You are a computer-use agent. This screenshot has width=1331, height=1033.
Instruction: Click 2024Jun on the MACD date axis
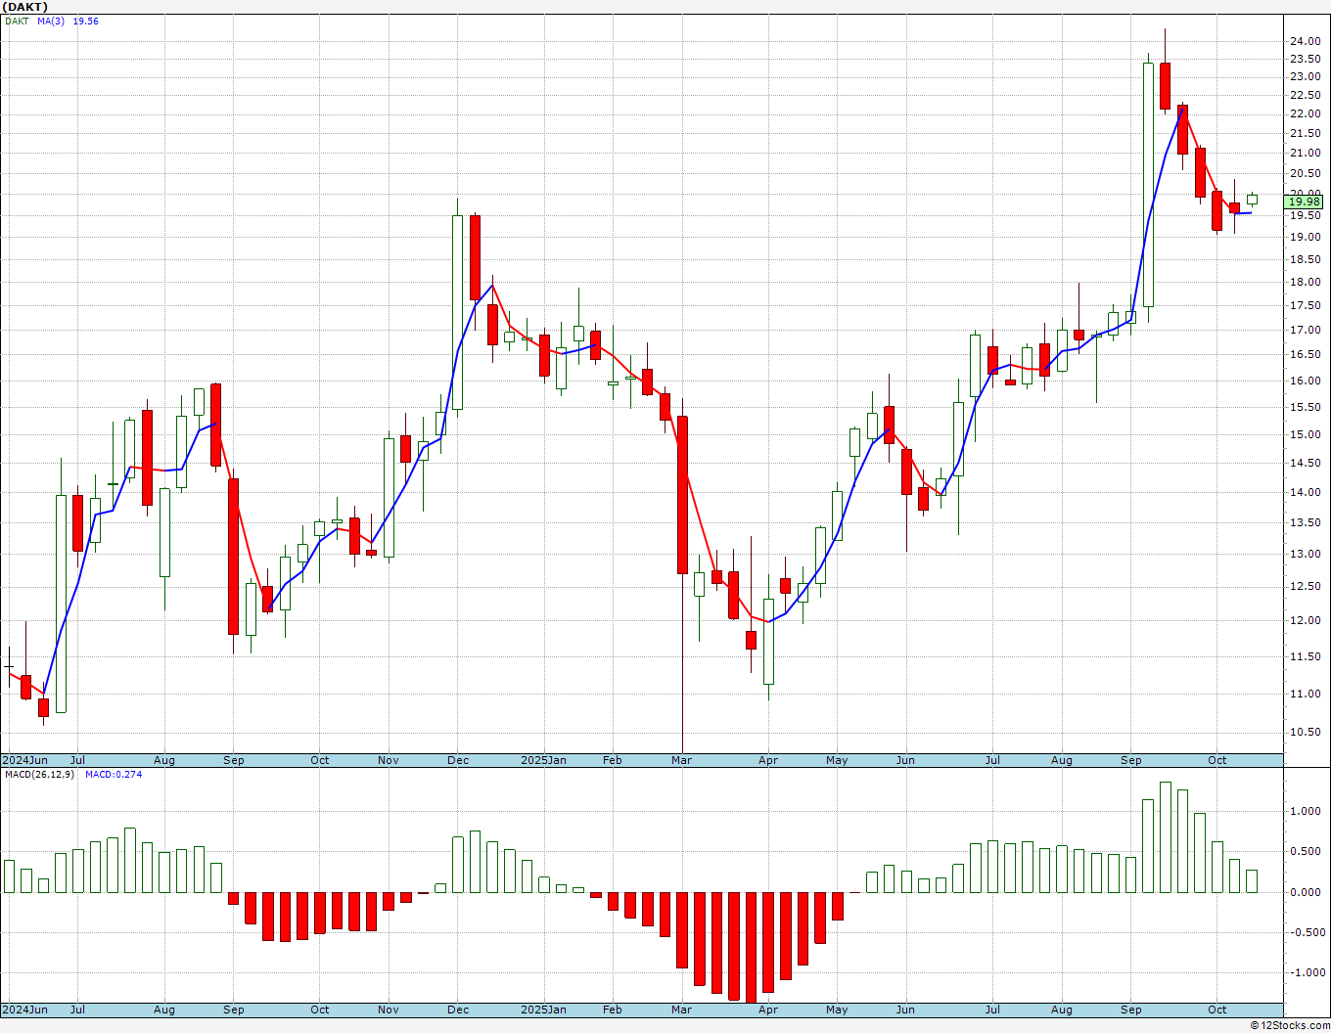pyautogui.click(x=24, y=1010)
